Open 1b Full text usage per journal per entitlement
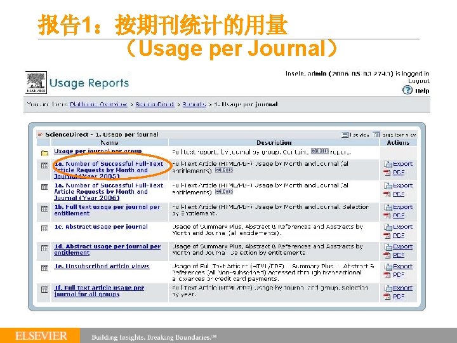 pos(107,210)
